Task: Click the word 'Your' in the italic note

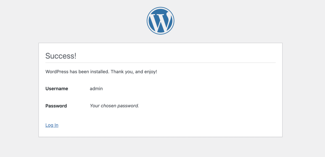Action: coord(95,106)
